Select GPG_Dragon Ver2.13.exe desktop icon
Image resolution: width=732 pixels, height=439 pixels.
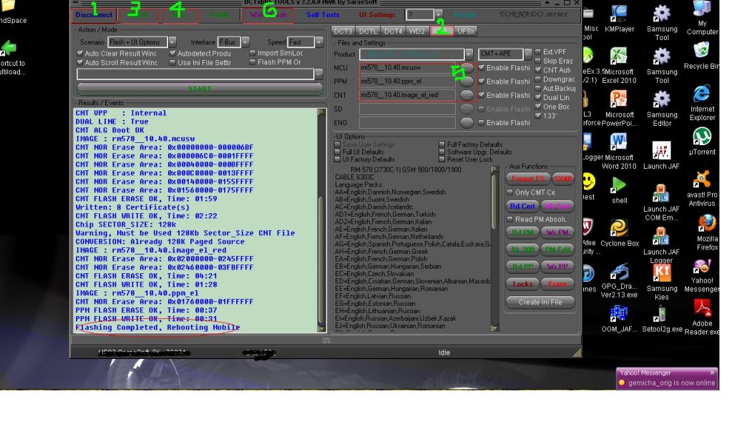tap(619, 280)
